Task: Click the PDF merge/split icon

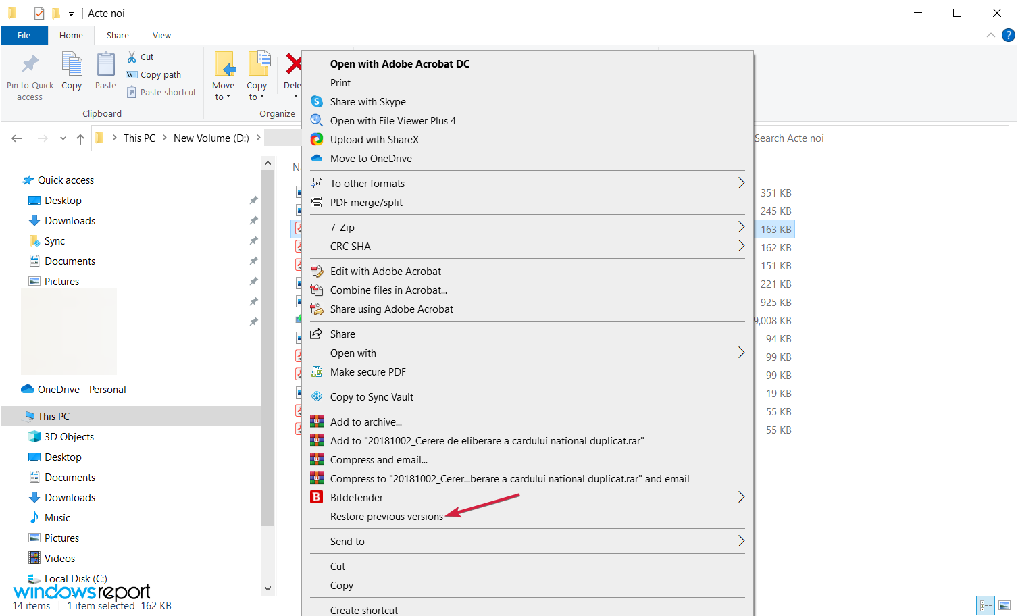Action: click(317, 203)
